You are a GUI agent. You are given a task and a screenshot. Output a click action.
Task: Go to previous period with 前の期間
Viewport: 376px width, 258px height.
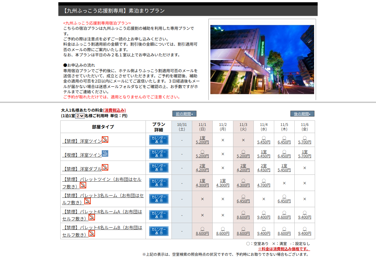point(184,114)
